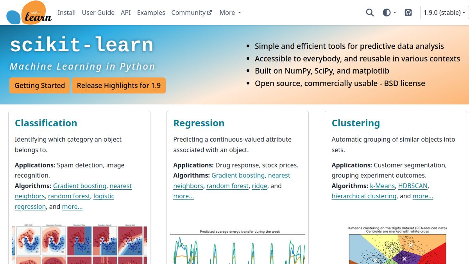Click 'Open source, commercially usable - BSD license'
This screenshot has width=469, height=264.
[x=340, y=83]
